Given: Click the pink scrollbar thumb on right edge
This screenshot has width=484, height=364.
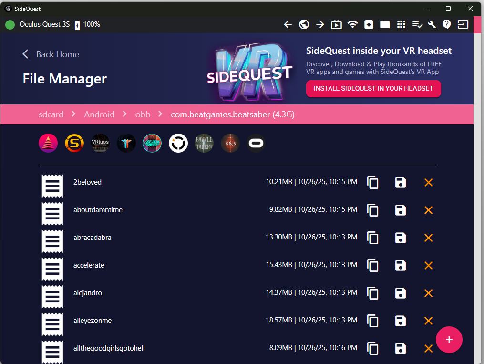Looking at the screenshot, I should pos(477,25).
